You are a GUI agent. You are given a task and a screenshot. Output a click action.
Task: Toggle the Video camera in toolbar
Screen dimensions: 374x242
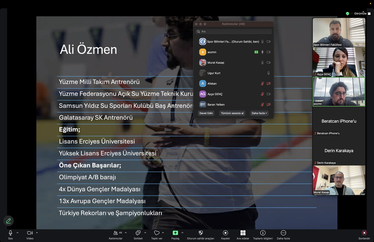[x=30, y=233]
